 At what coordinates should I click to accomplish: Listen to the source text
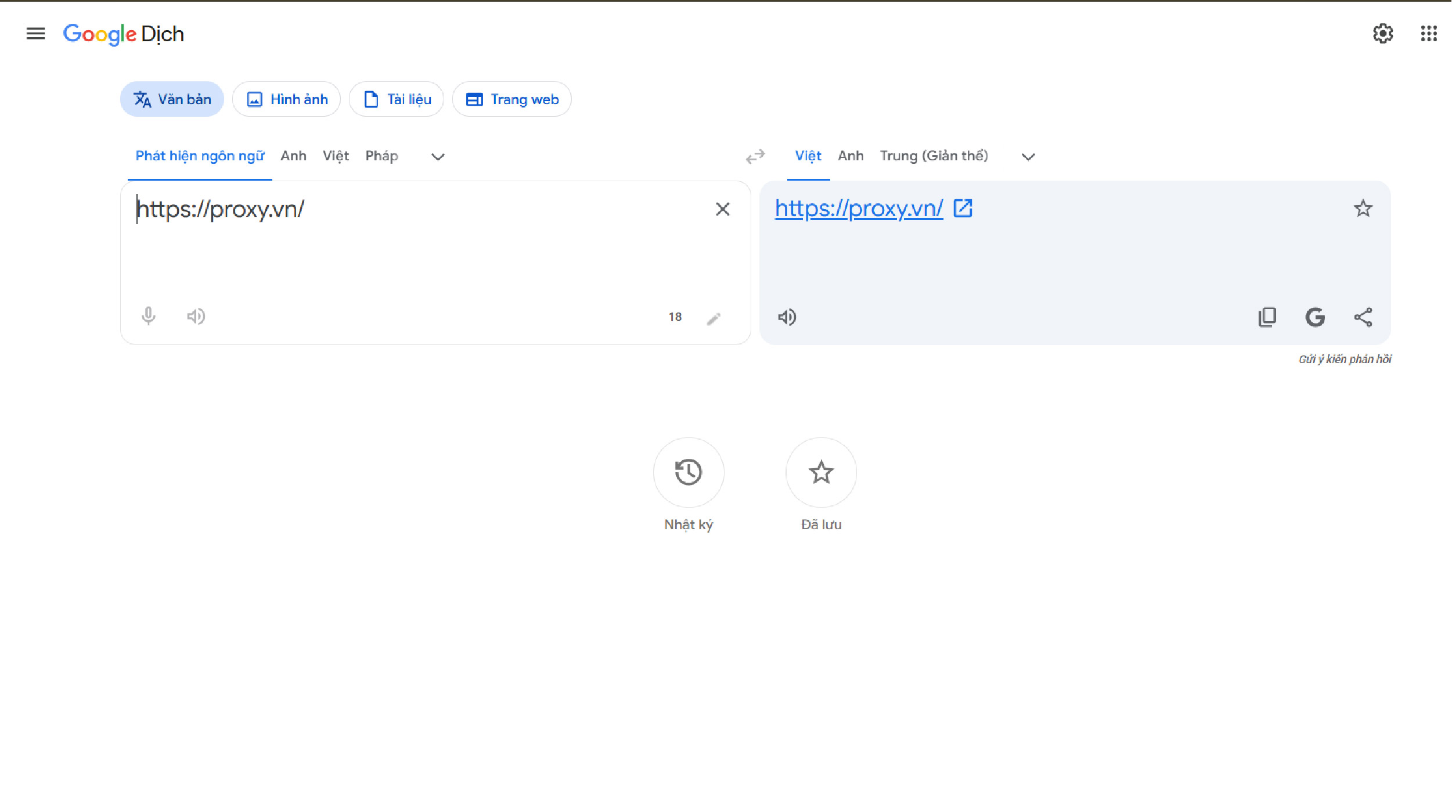tap(196, 317)
